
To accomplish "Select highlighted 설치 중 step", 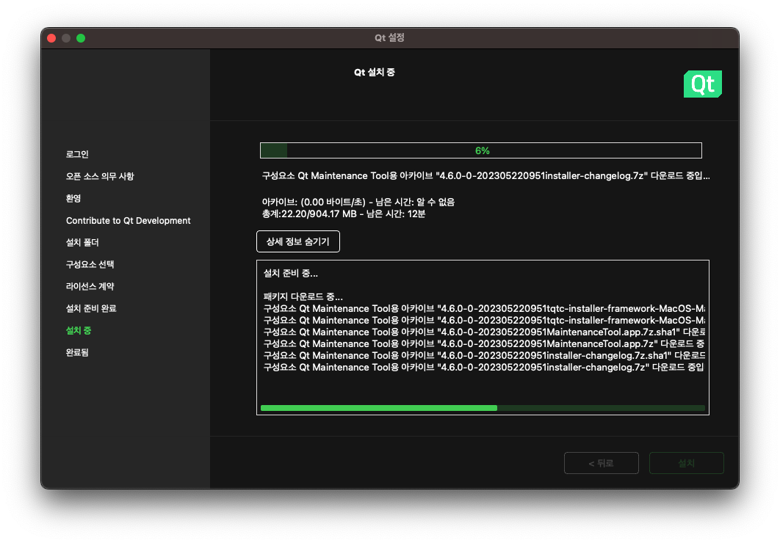I will (x=79, y=330).
